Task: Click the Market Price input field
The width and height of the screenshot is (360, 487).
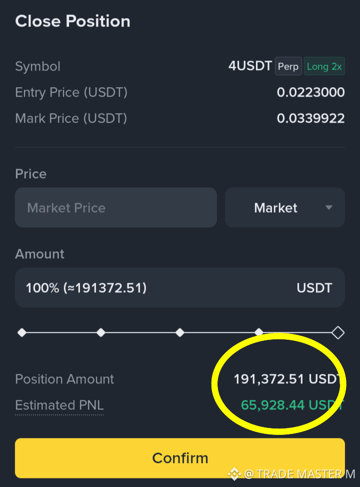Action: coord(116,208)
